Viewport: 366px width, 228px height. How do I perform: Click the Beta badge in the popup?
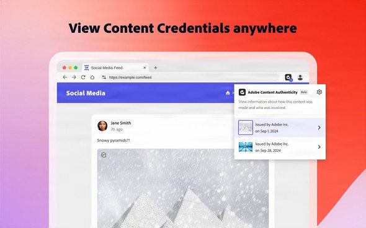[304, 92]
